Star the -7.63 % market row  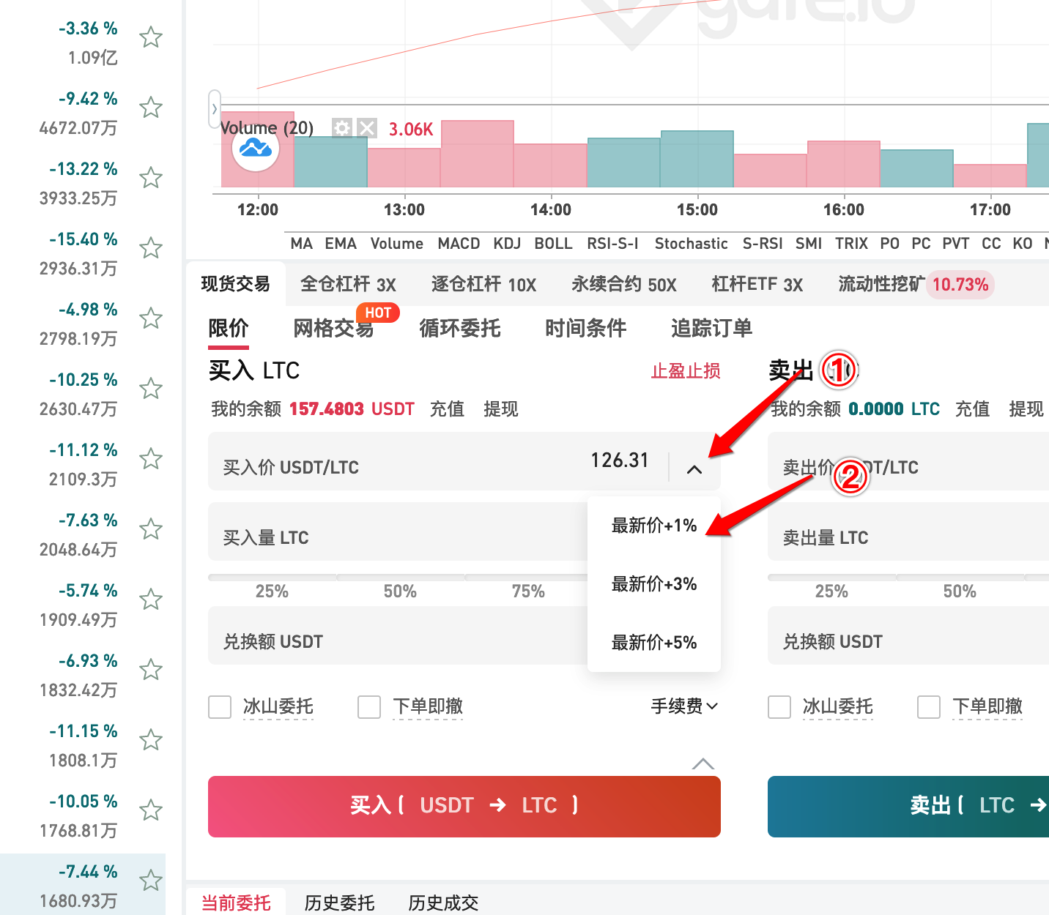coord(151,529)
